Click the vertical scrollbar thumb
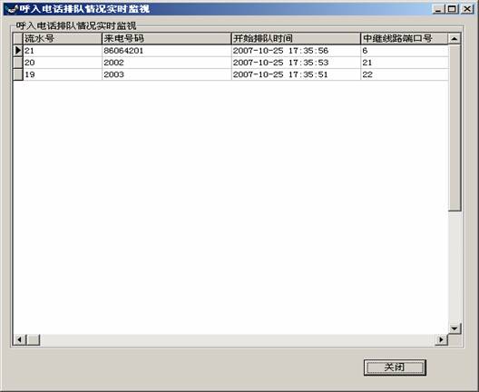 (x=455, y=128)
